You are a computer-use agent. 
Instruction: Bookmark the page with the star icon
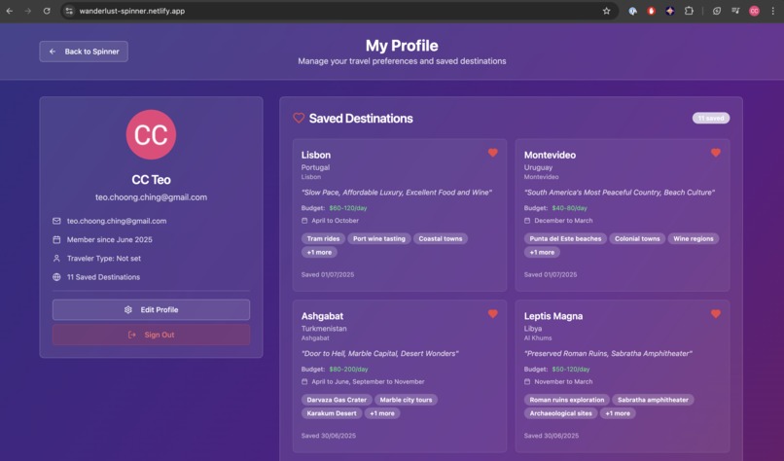[x=607, y=11]
